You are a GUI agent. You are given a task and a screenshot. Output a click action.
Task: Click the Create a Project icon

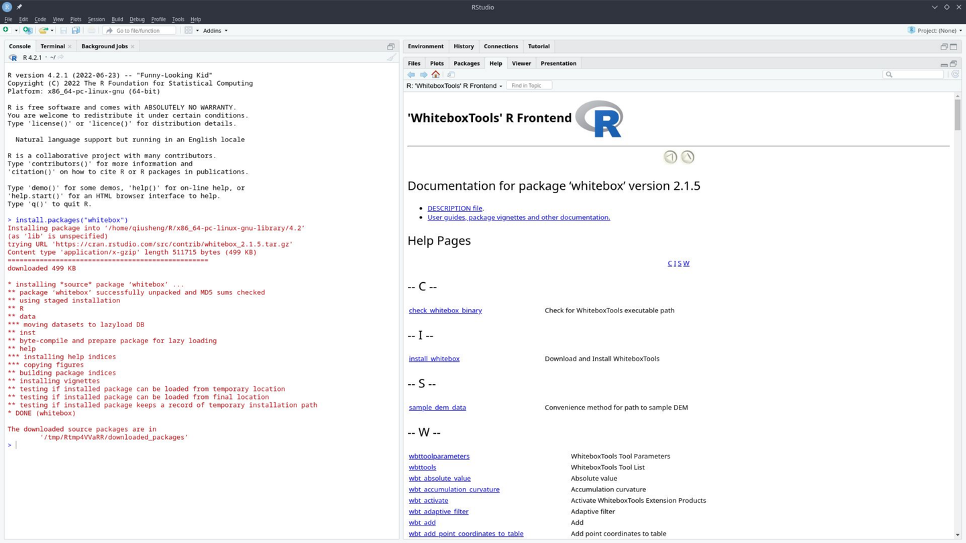pyautogui.click(x=28, y=30)
